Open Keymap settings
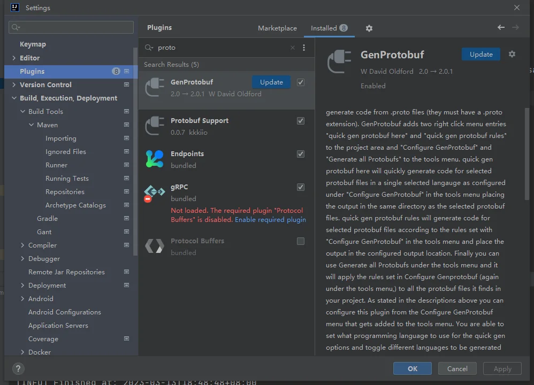This screenshot has width=534, height=385. pyautogui.click(x=33, y=44)
